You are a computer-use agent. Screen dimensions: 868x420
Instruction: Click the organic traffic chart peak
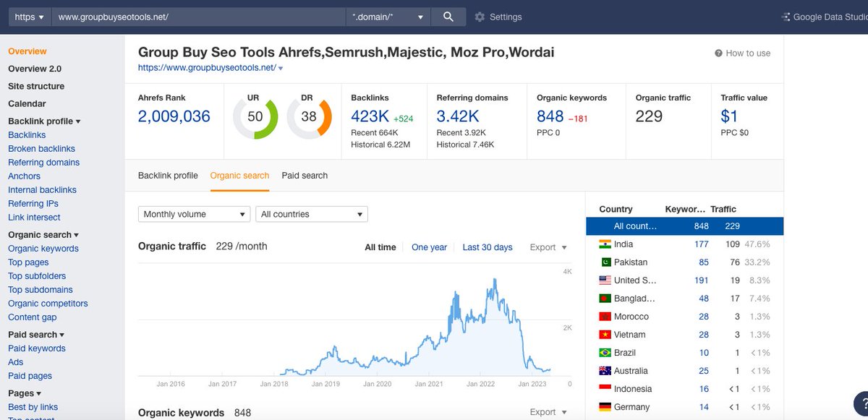(x=494, y=279)
